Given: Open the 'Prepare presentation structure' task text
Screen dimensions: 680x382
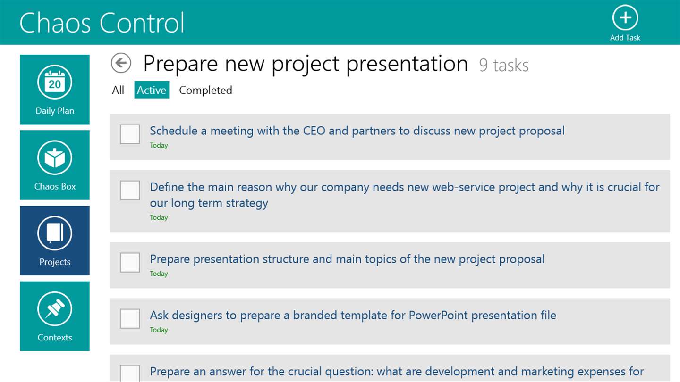Looking at the screenshot, I should pos(347,259).
